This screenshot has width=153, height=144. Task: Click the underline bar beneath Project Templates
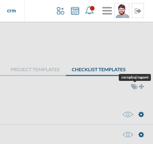click(33, 75)
